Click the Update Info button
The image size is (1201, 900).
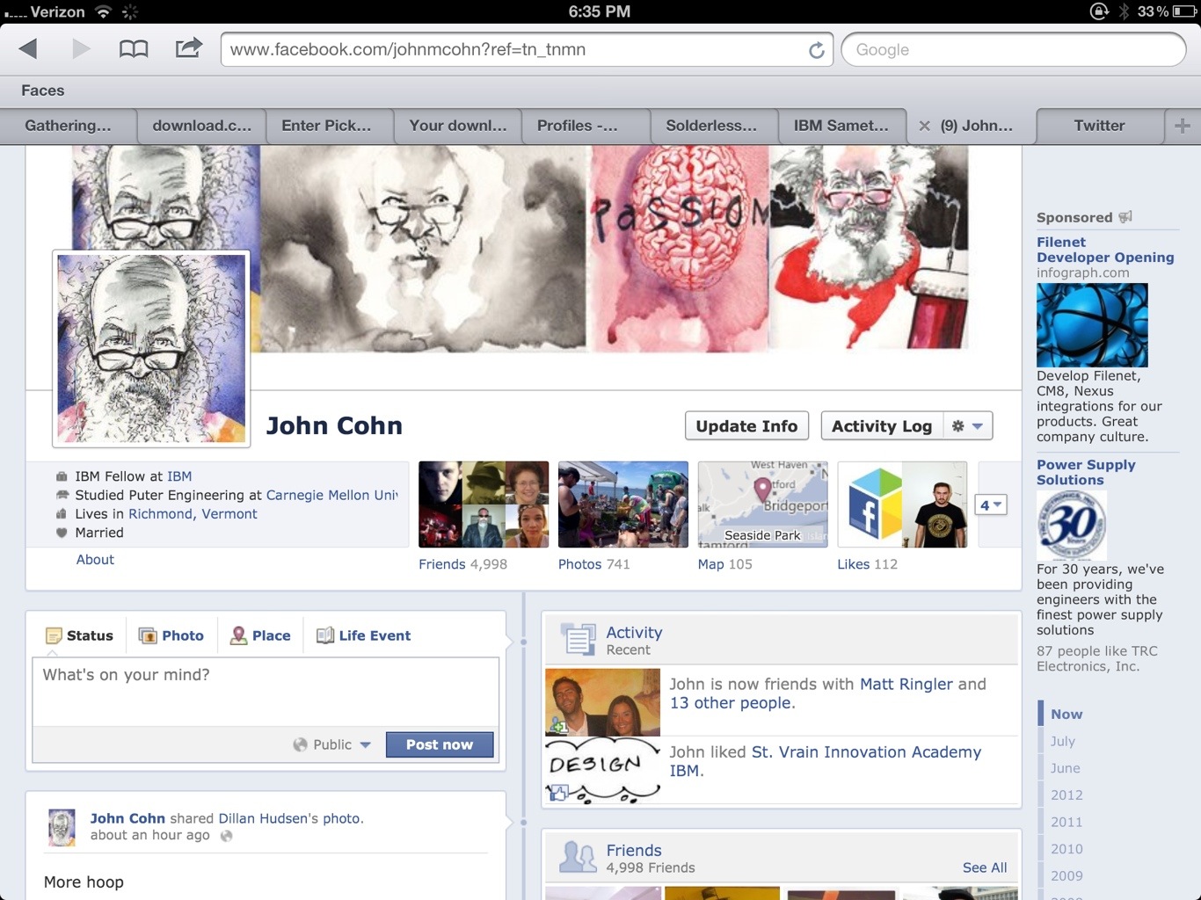[746, 426]
